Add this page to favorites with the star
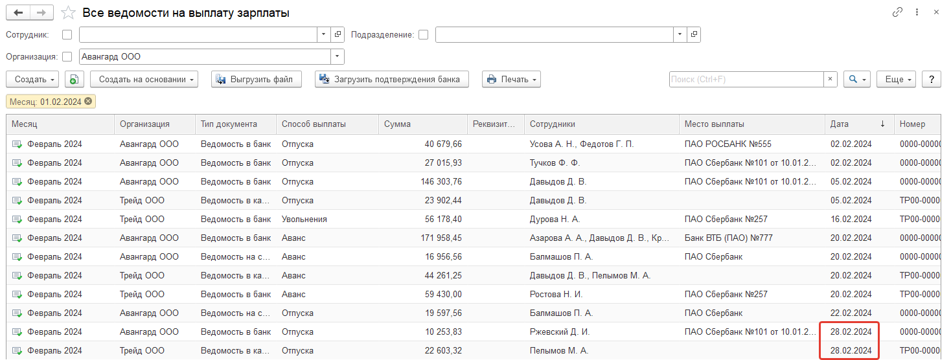This screenshot has width=951, height=360. pos(67,12)
